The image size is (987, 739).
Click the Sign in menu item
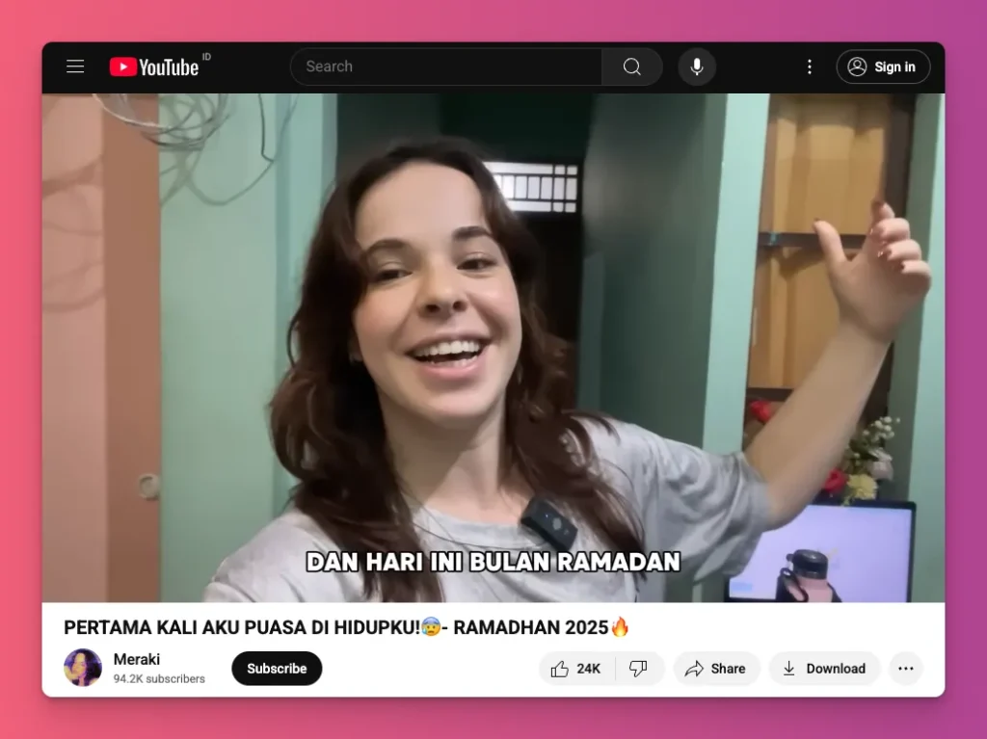coord(882,66)
